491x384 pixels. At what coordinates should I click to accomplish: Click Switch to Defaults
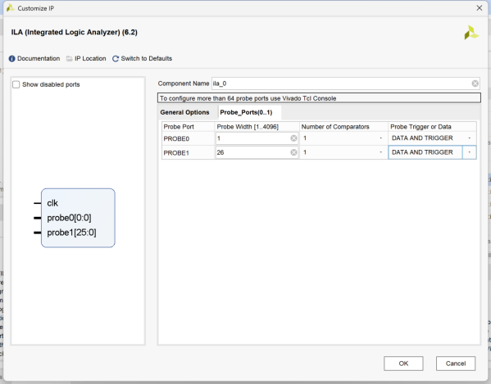[x=147, y=58]
